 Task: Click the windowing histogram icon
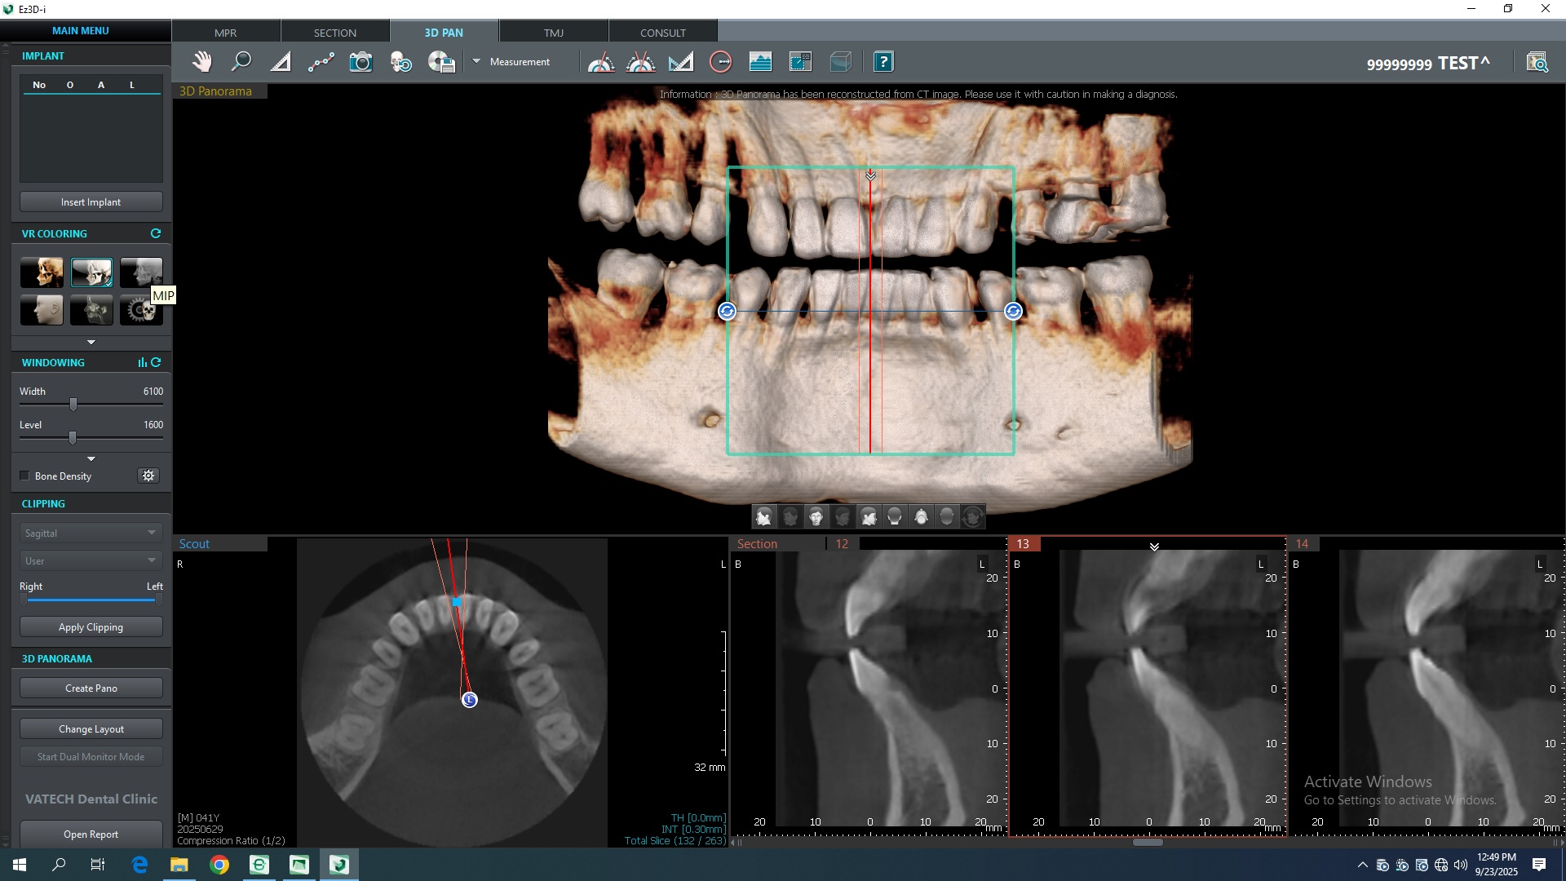[142, 362]
